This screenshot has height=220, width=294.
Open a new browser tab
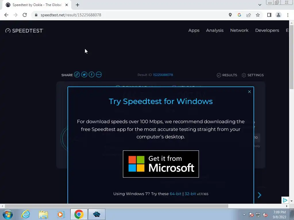pos(78,5)
